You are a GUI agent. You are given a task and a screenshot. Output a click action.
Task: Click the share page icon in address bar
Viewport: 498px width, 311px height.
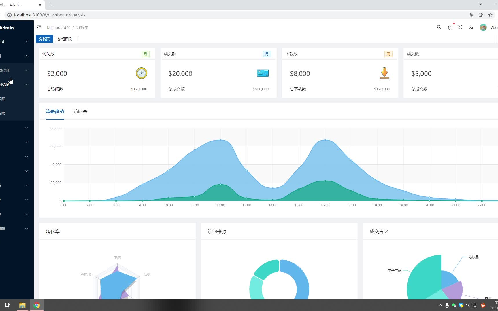(x=481, y=15)
